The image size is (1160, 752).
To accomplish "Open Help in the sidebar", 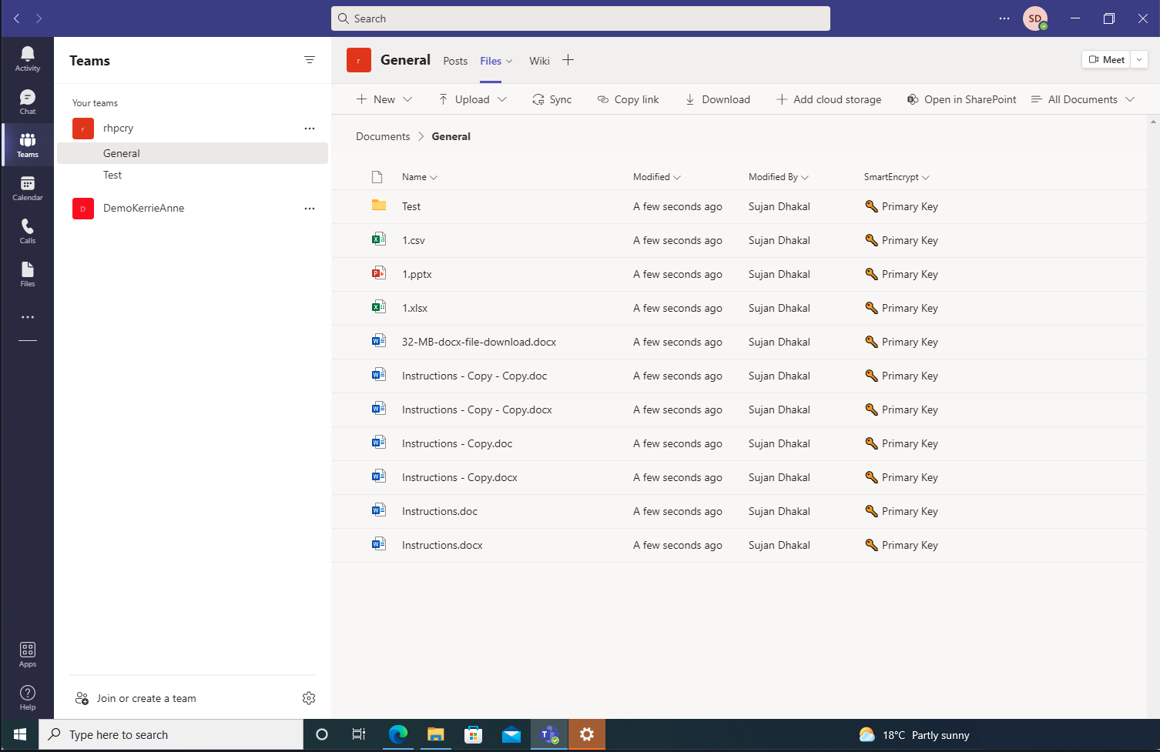I will click(28, 697).
